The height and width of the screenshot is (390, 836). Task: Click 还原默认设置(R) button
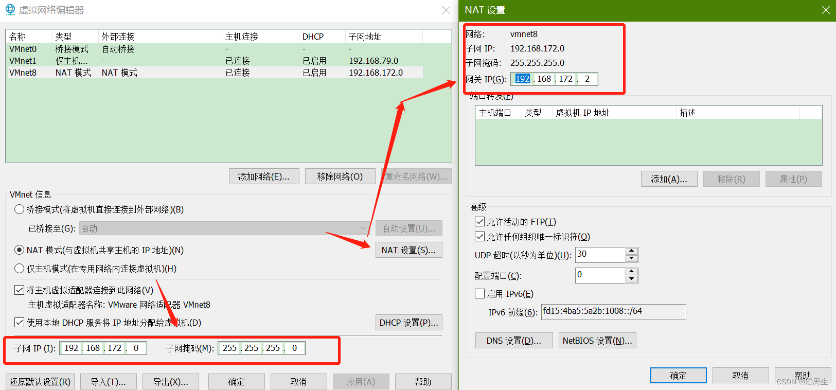40,382
